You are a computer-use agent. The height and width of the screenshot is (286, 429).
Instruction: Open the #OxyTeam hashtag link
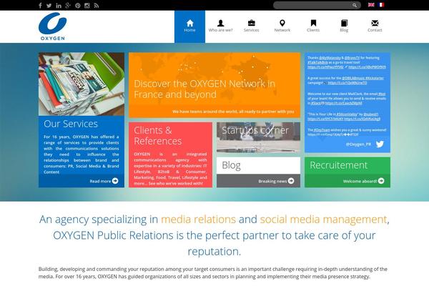pos(322,130)
